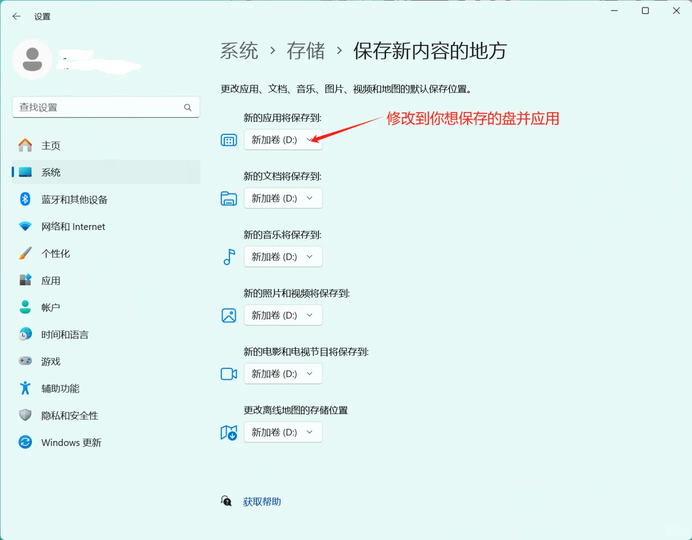Image resolution: width=692 pixels, height=540 pixels.
Task: Open the 新的应用将保存到 drive dropdown
Action: (283, 139)
